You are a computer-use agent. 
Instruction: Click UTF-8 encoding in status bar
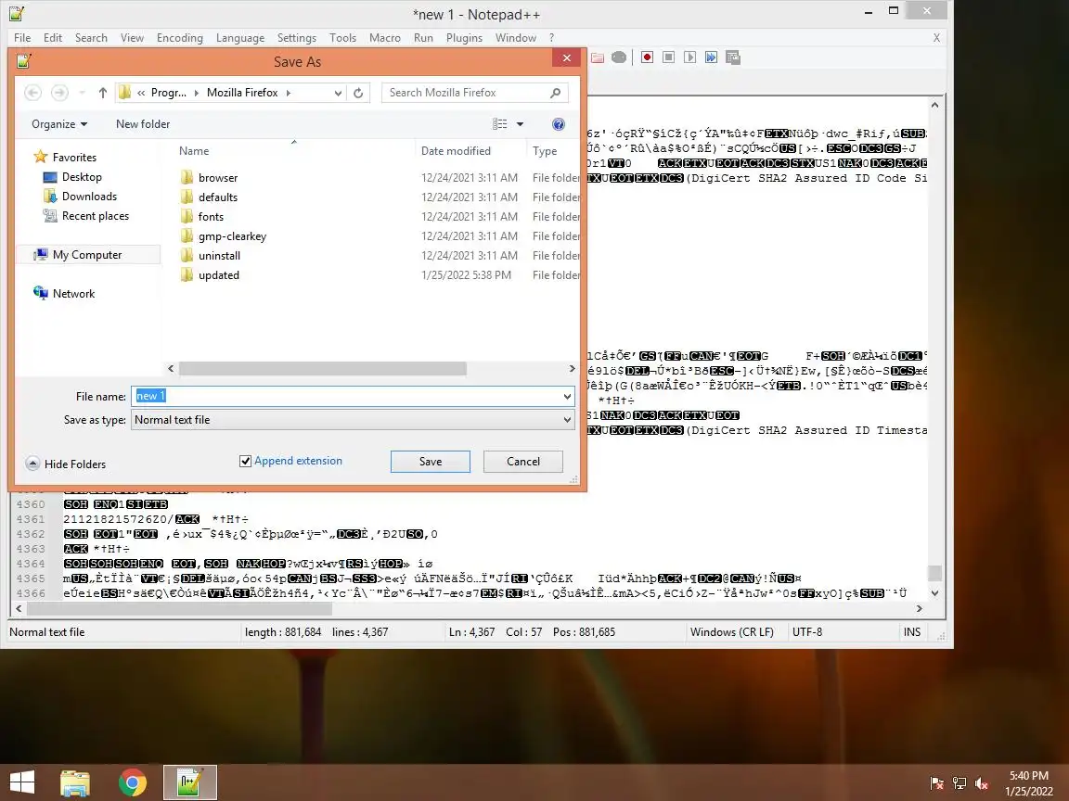(807, 632)
